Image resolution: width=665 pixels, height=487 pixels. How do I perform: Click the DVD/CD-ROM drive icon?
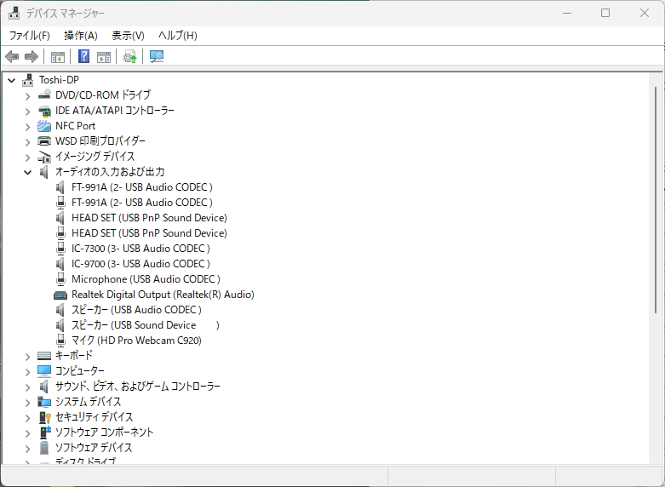tap(44, 95)
